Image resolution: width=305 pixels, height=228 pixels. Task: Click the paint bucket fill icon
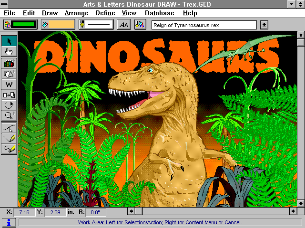click(x=45, y=25)
